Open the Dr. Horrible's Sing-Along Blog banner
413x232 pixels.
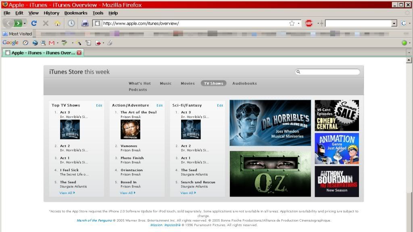point(270,123)
